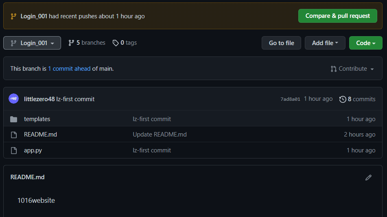Open the lz-first commit message in header
This screenshot has height=217, width=387.
75,99
